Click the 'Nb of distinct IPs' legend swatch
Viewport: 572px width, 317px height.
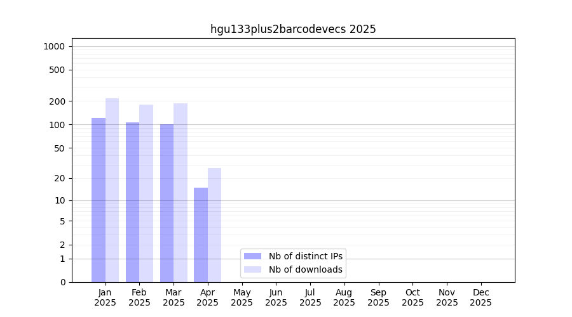(252, 256)
